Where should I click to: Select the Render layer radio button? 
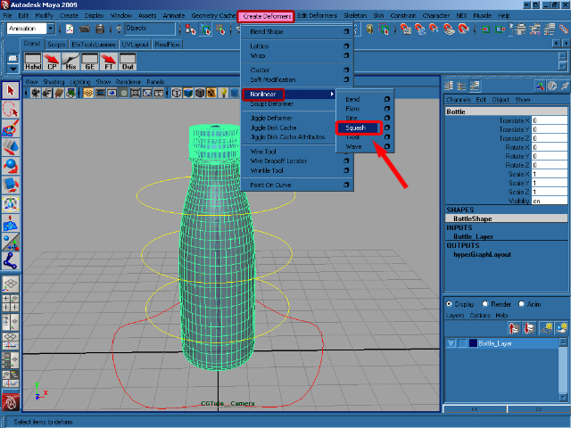pyautogui.click(x=484, y=303)
